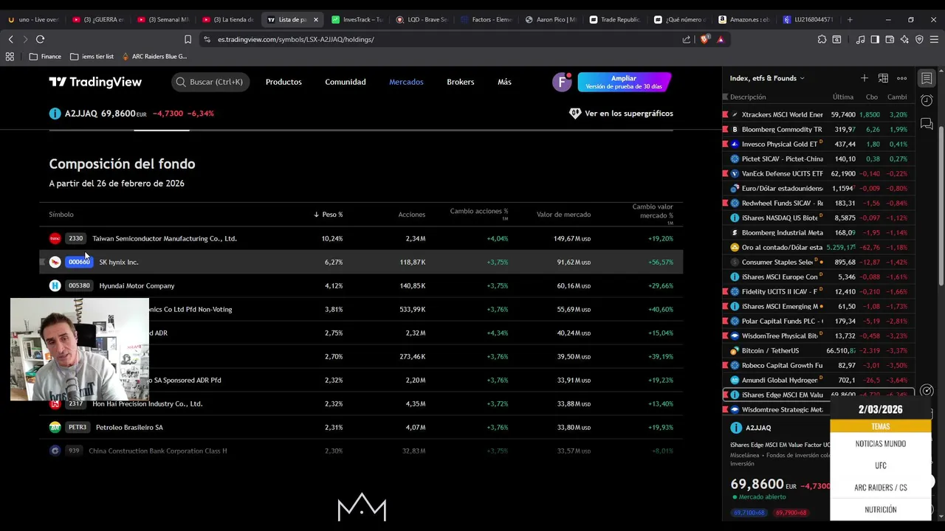Sort holdings by Valor de mercado column

563,215
